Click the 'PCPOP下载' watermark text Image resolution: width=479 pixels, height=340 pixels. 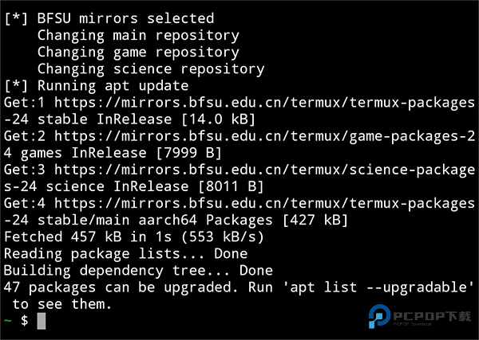pos(432,316)
